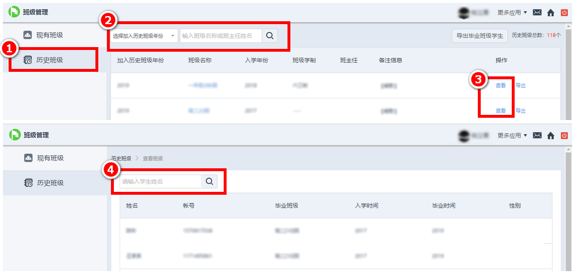
Task: Click the red power icon in the student list header
Action: pos(564,136)
